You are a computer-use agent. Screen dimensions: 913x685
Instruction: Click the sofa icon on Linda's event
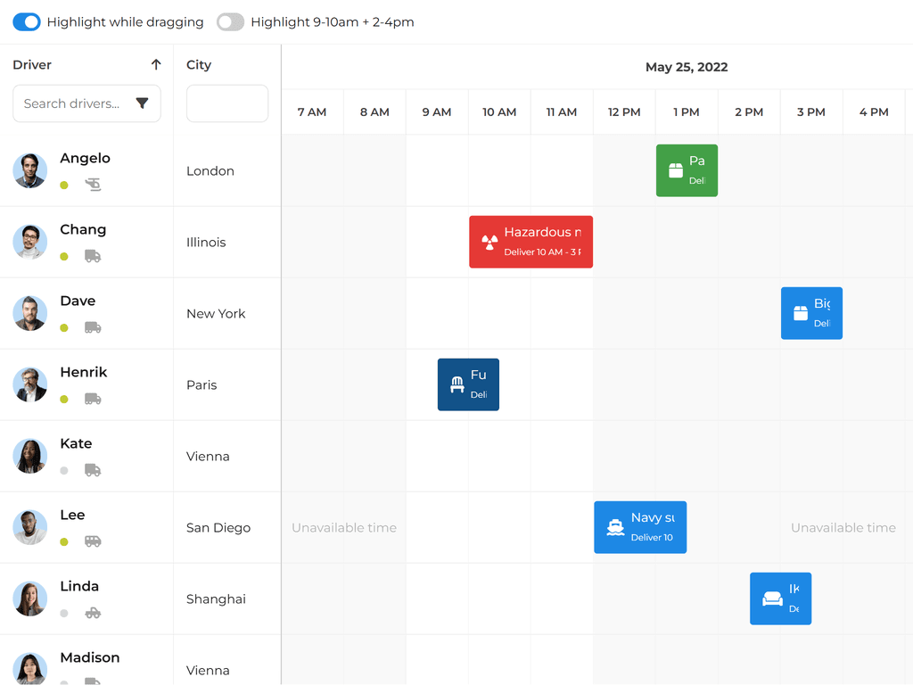772,598
